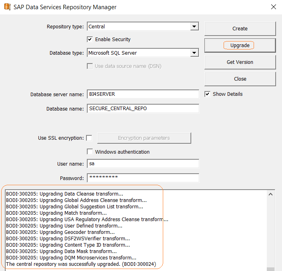Click the Global Address Cleanse transform log line
The width and height of the screenshot is (282, 271).
(x=76, y=200)
